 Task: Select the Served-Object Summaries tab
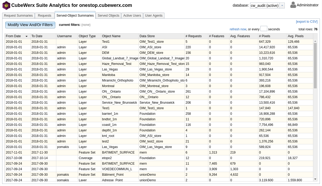pos(75,15)
